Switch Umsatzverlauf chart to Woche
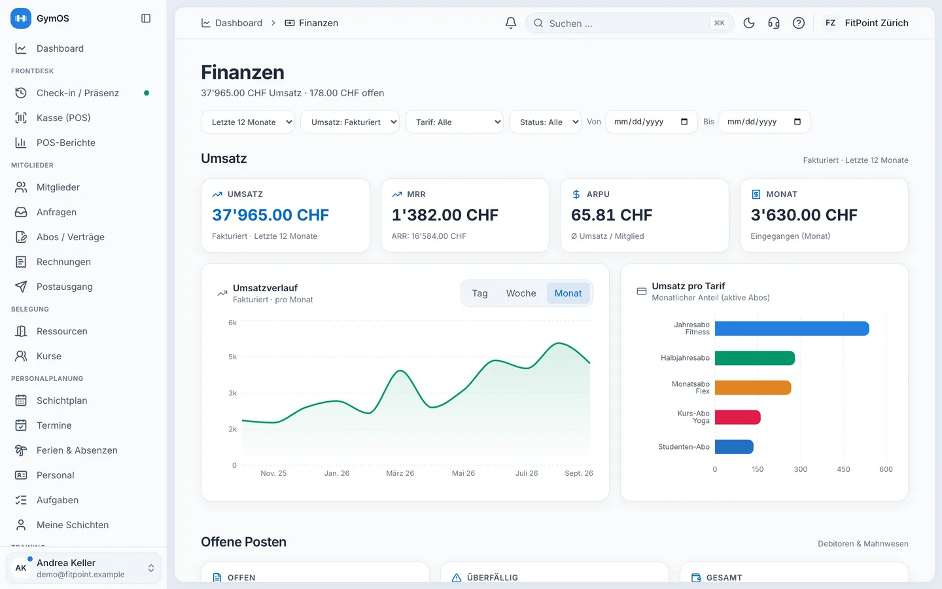The height and width of the screenshot is (589, 942). click(x=521, y=293)
